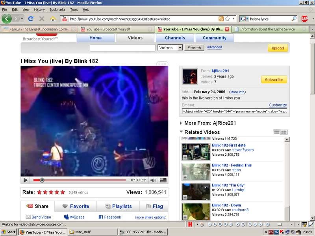The height and width of the screenshot is (236, 315).
Task: Switch to the Kaskus browser tab
Action: 39,29
